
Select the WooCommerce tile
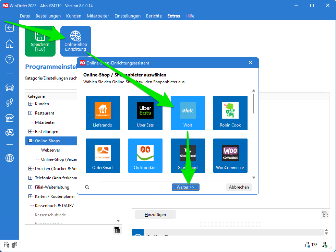pyautogui.click(x=230, y=156)
